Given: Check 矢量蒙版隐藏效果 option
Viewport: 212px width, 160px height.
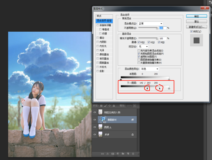Looking at the screenshot, I should [x=139, y=63].
